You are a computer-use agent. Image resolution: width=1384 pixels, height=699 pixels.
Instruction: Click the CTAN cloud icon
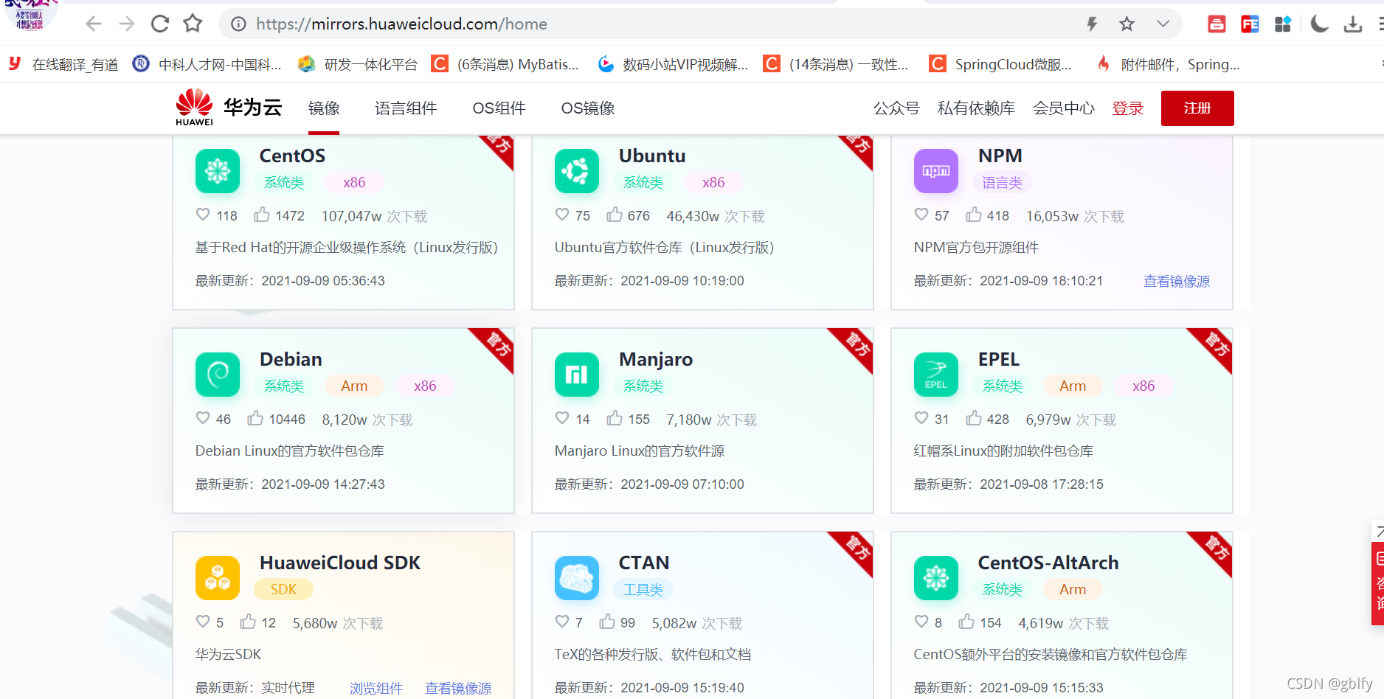(576, 578)
